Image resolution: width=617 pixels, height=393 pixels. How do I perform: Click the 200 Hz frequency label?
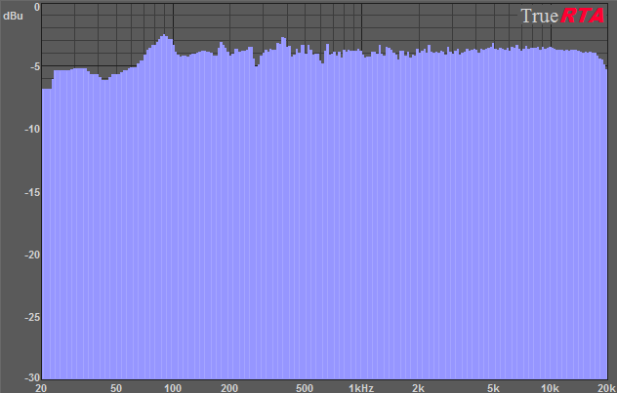[x=229, y=388]
